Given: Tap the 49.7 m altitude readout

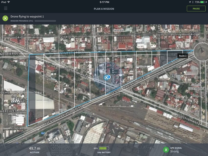Looking at the screenshot, I should coord(35,148).
